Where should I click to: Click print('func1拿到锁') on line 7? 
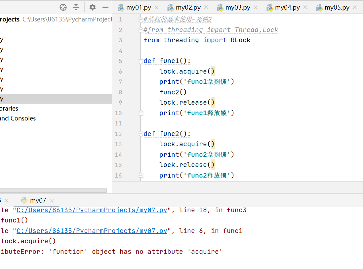tap(197, 82)
